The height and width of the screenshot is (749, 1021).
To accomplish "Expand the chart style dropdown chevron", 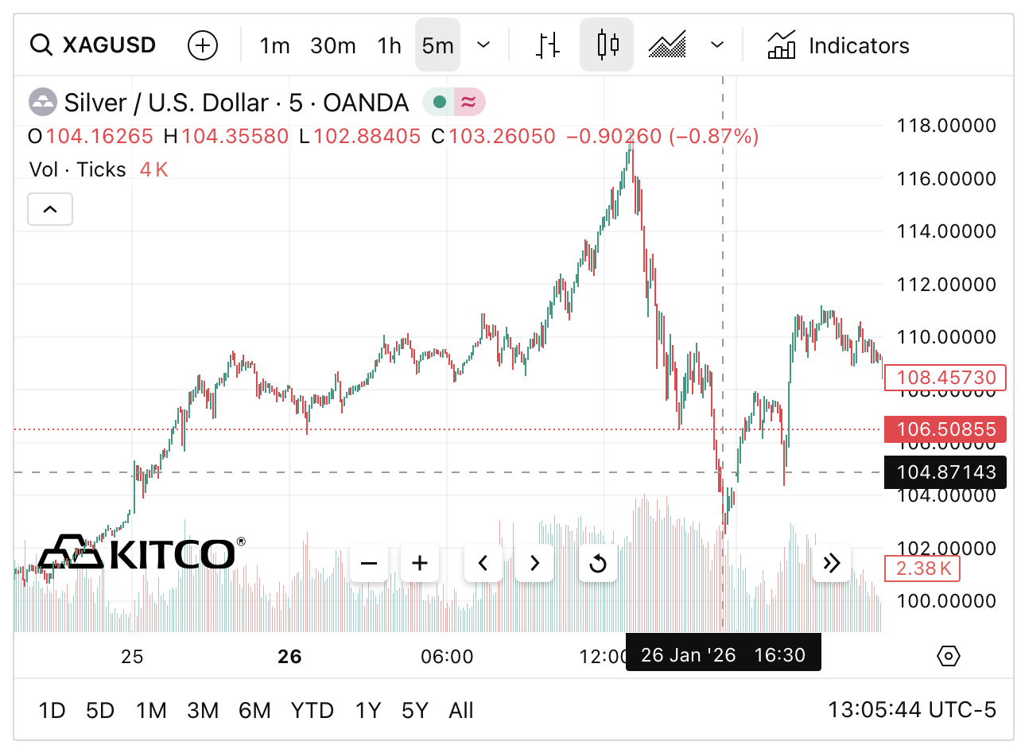I will pyautogui.click(x=717, y=45).
